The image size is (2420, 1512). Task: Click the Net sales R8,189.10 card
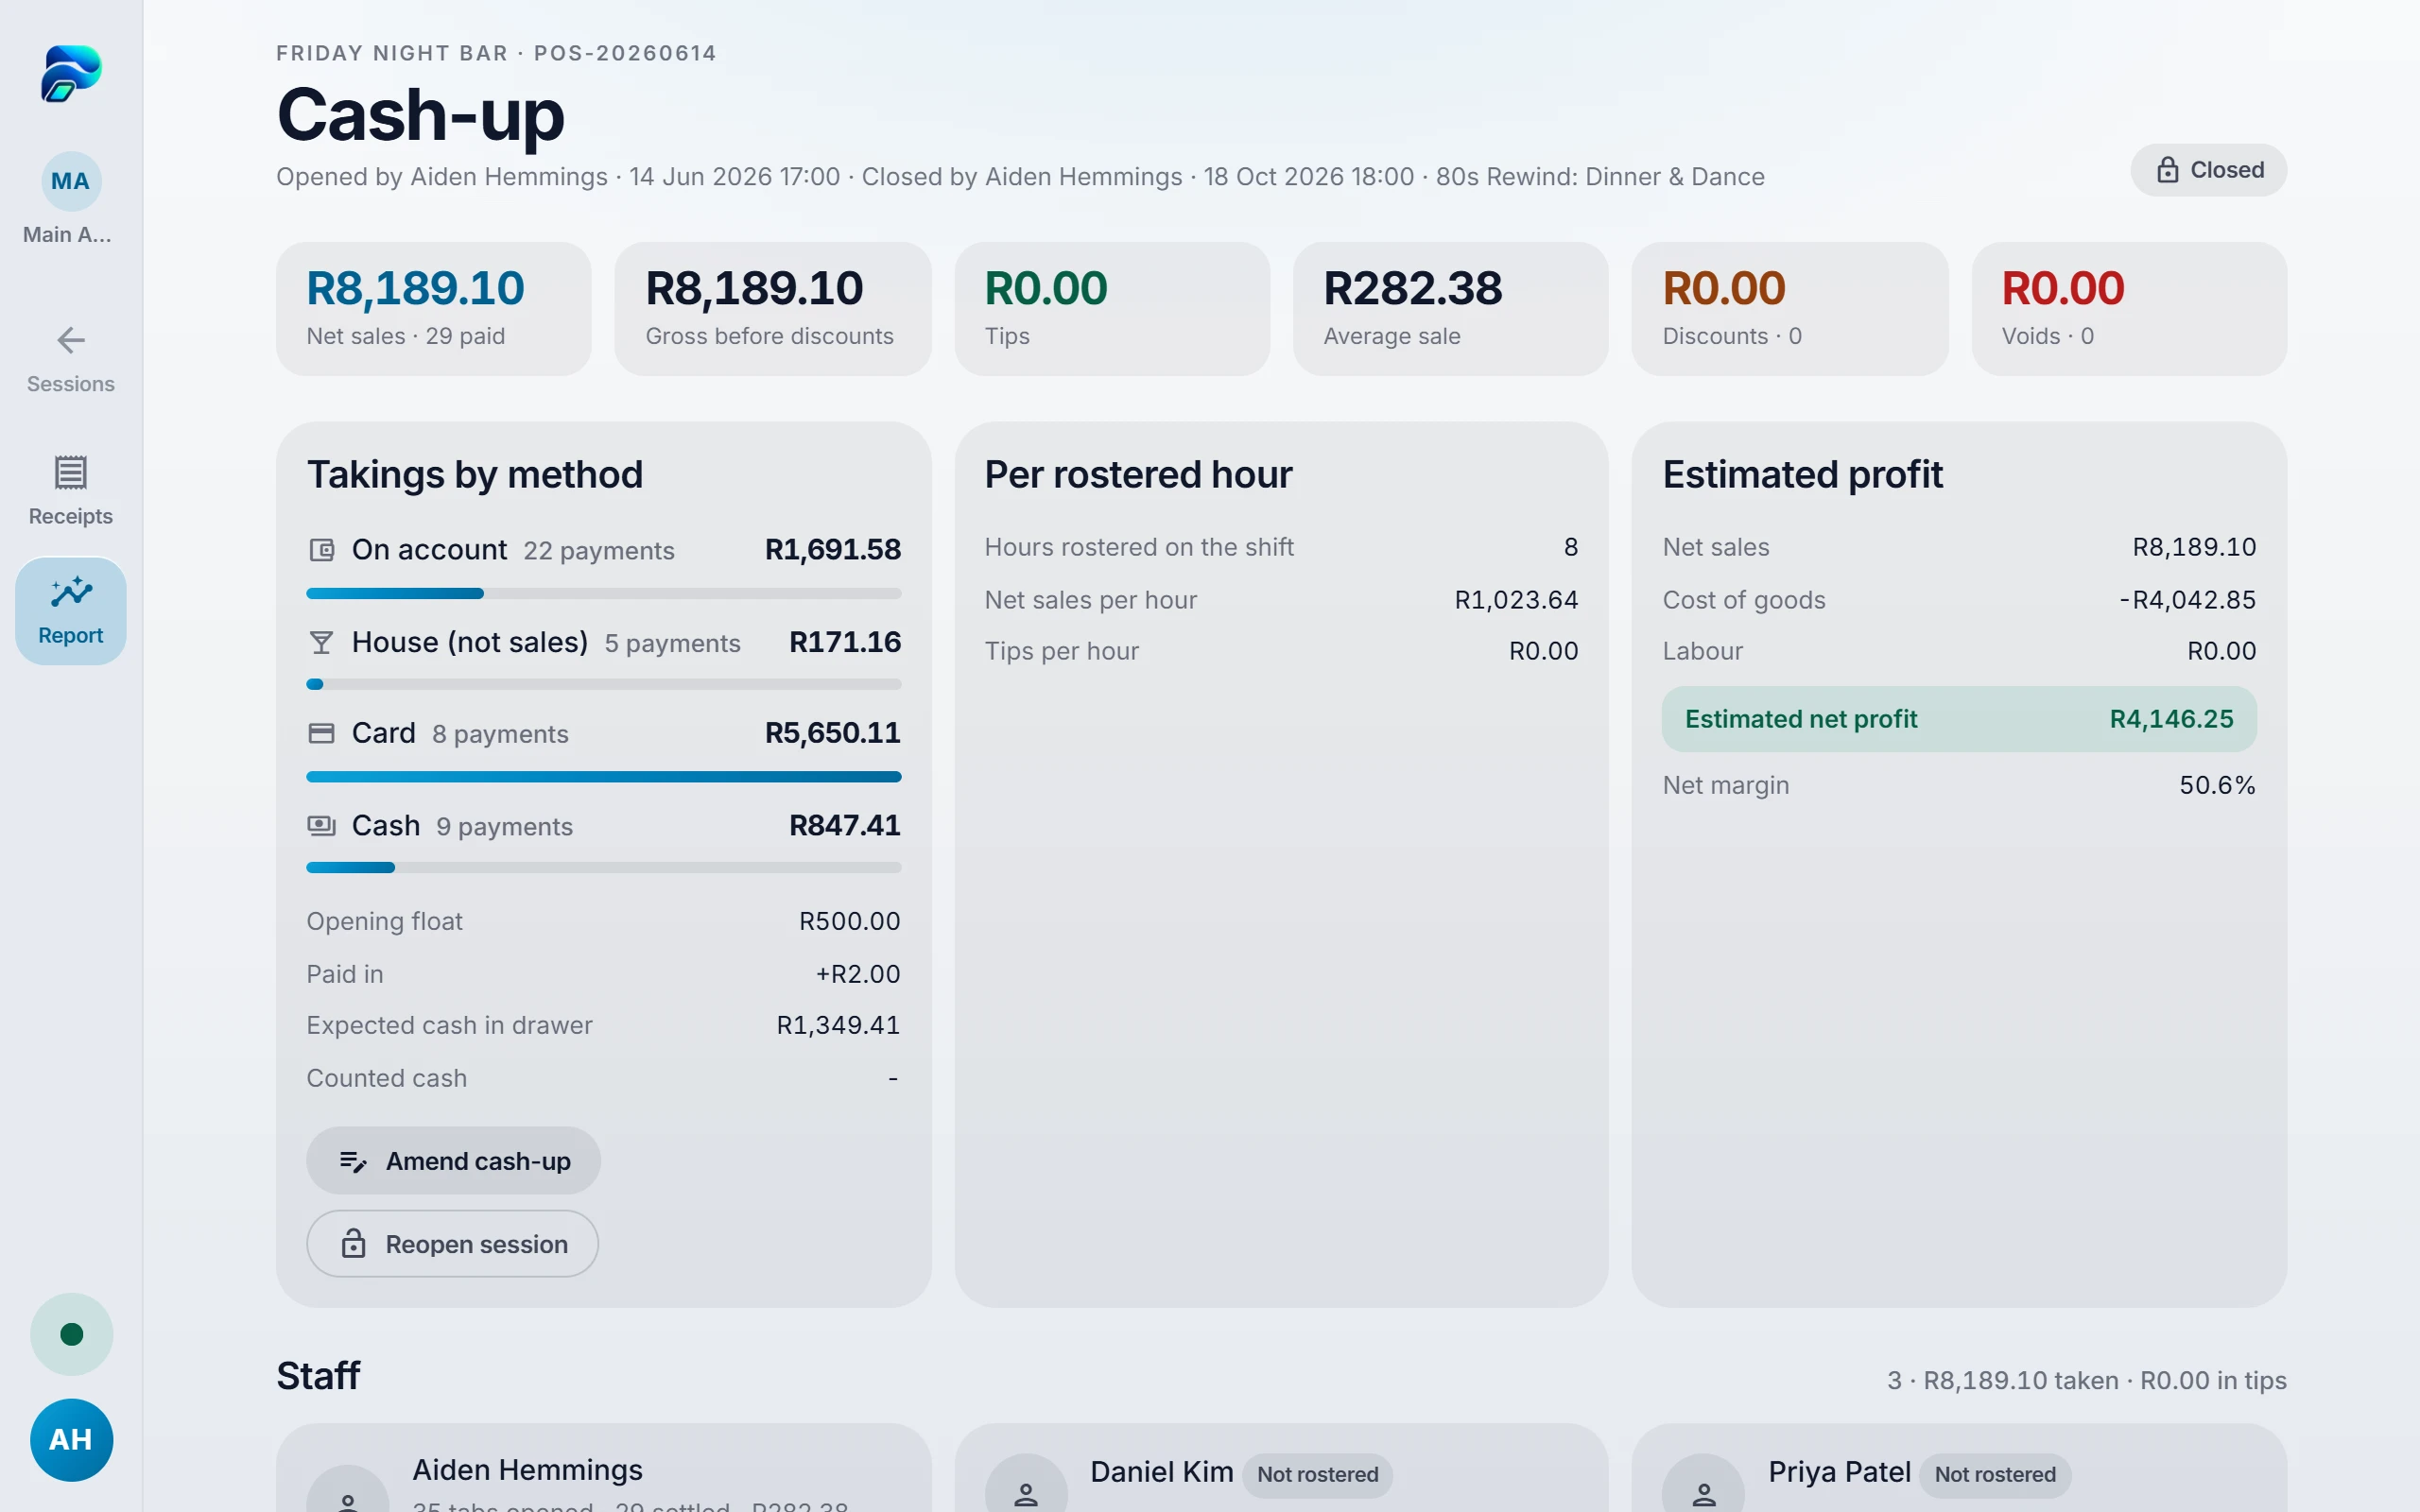tap(434, 309)
